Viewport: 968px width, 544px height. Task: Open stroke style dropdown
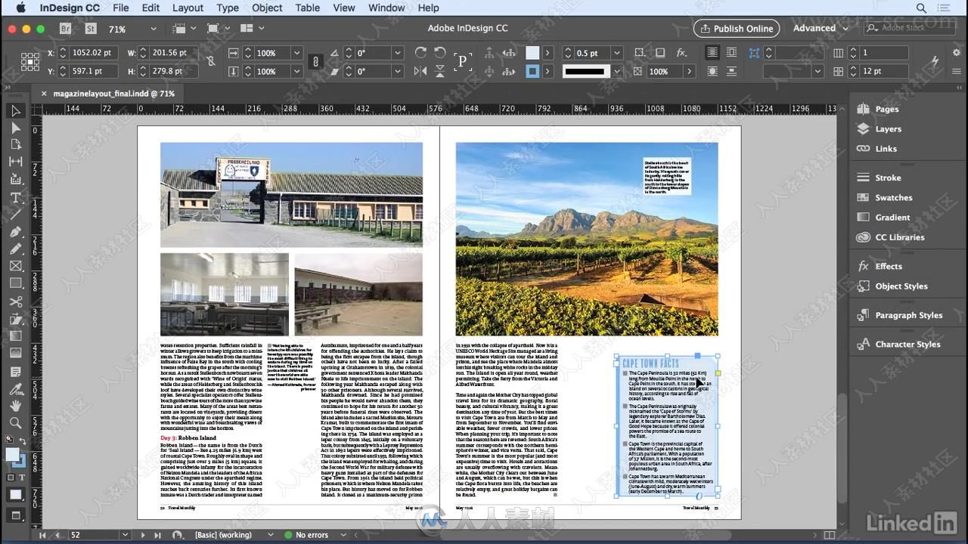tap(617, 71)
